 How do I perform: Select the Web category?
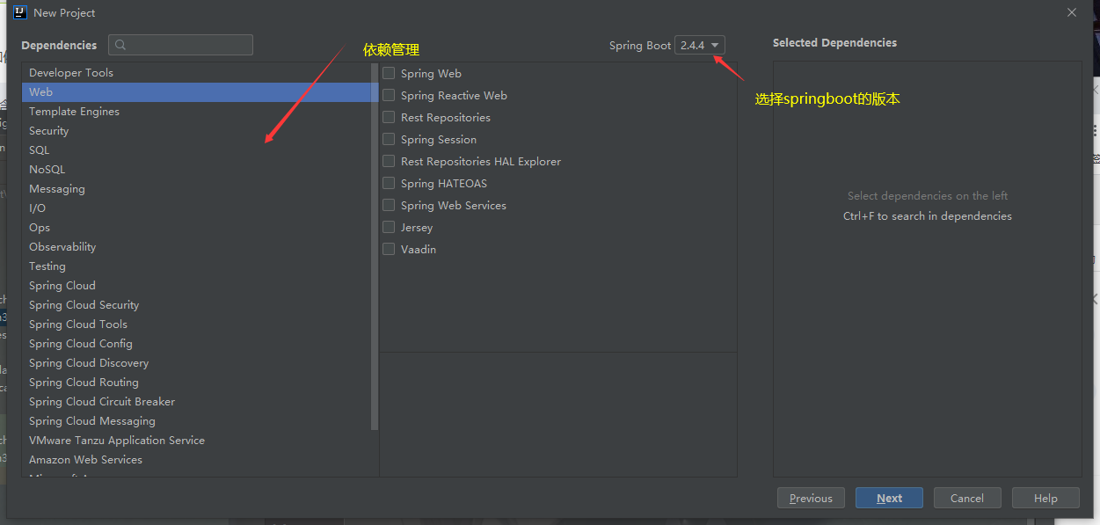point(197,92)
